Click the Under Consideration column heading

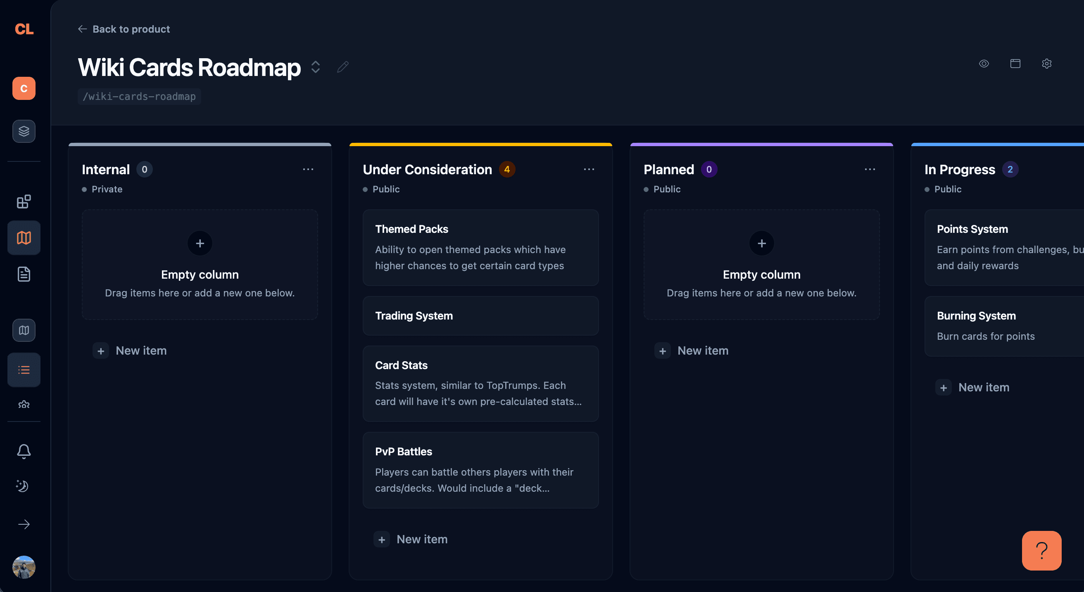pyautogui.click(x=427, y=169)
